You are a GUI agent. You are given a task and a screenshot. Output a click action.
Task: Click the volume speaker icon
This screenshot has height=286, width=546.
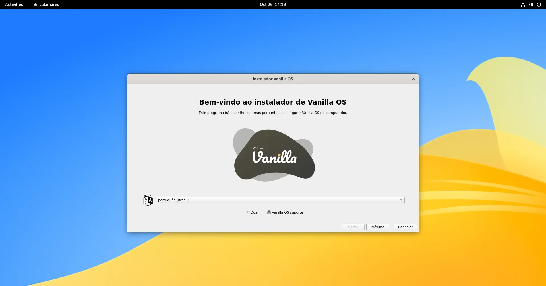[x=531, y=5]
